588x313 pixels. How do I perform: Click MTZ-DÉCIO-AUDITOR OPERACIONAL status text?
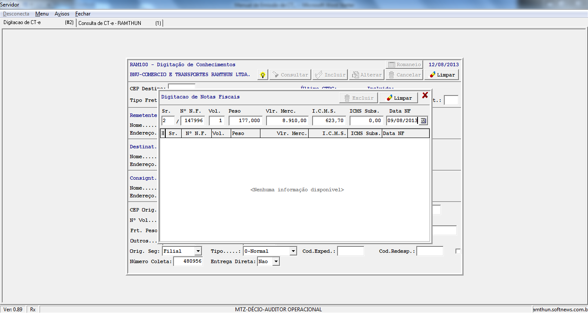point(279,310)
